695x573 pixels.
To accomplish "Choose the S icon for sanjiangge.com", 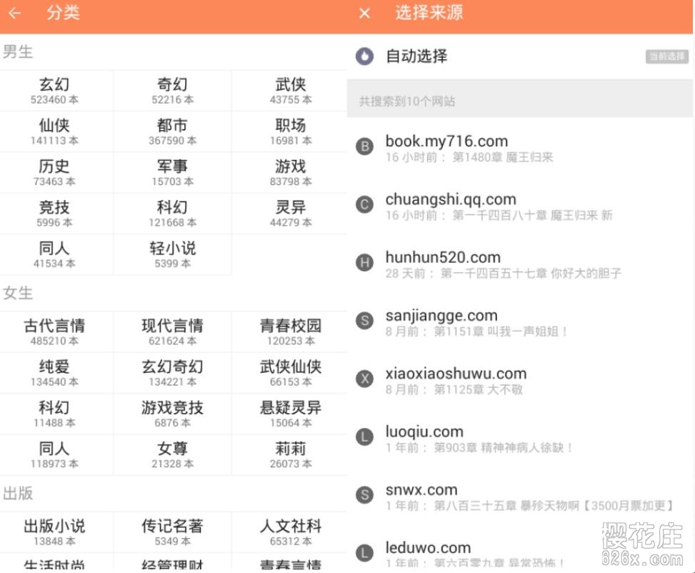I will point(365,321).
